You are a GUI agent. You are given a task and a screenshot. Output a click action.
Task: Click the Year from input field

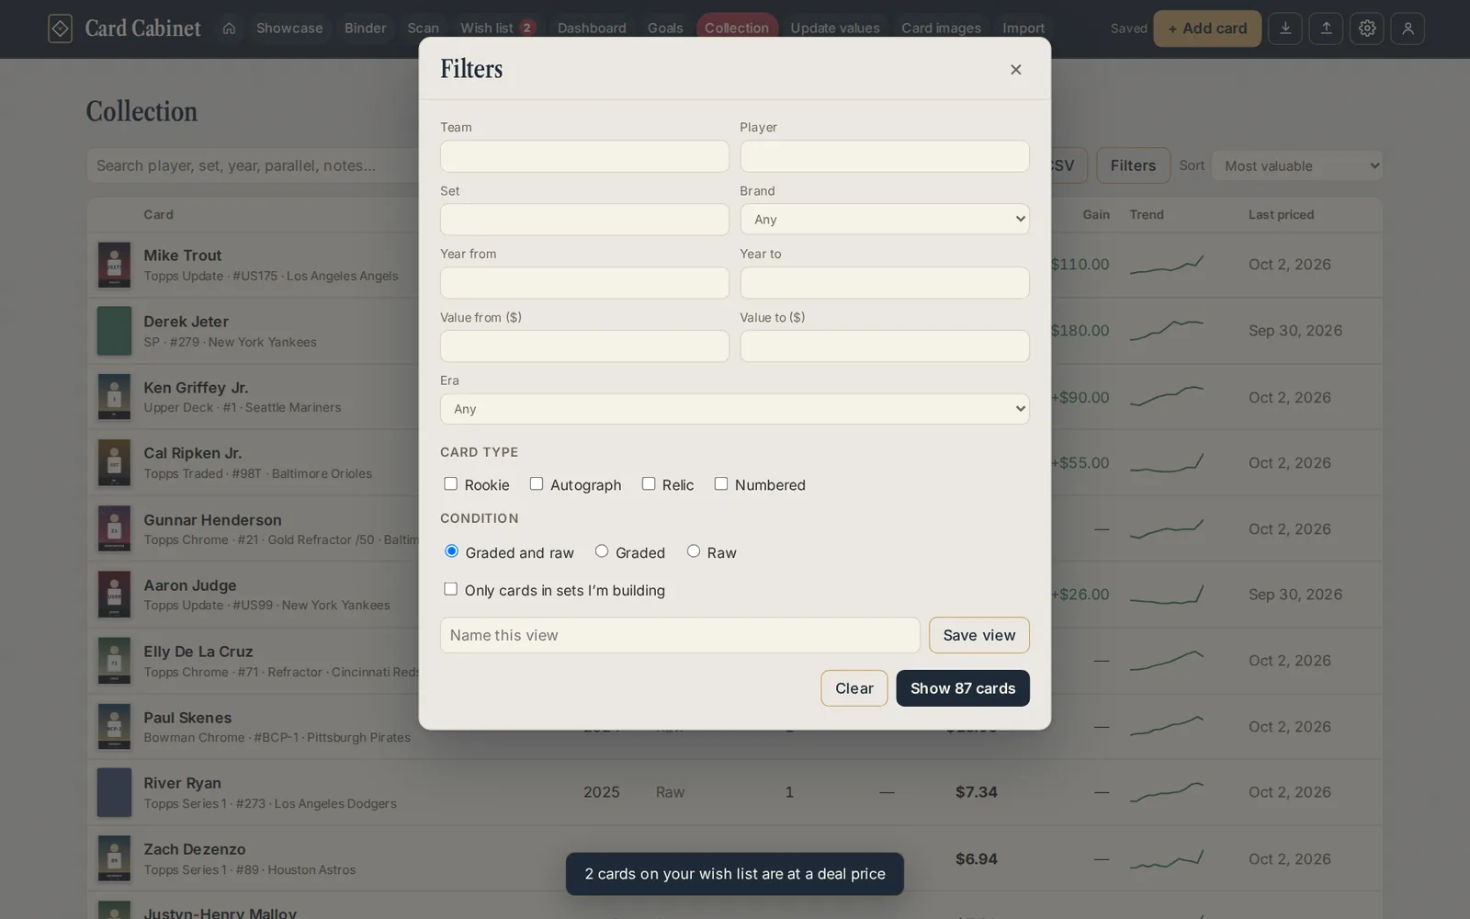click(x=584, y=283)
